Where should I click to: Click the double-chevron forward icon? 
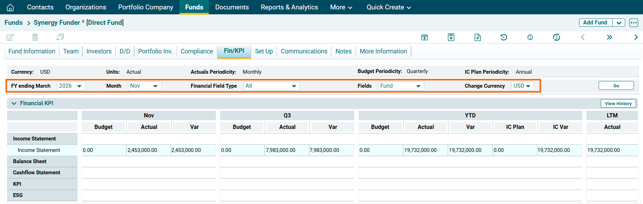(x=609, y=37)
